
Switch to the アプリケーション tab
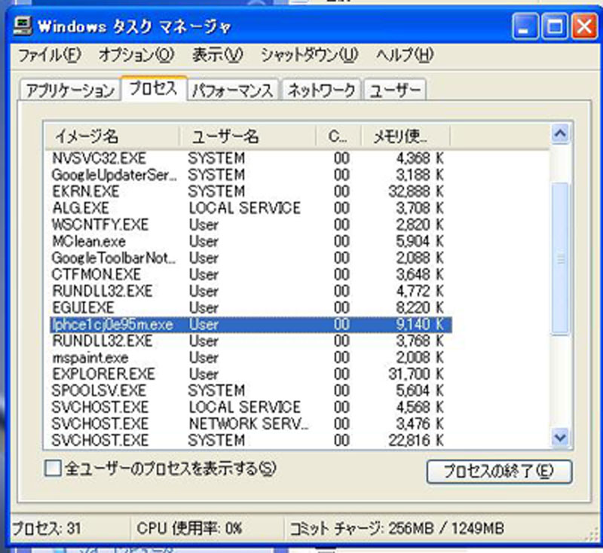coord(70,90)
